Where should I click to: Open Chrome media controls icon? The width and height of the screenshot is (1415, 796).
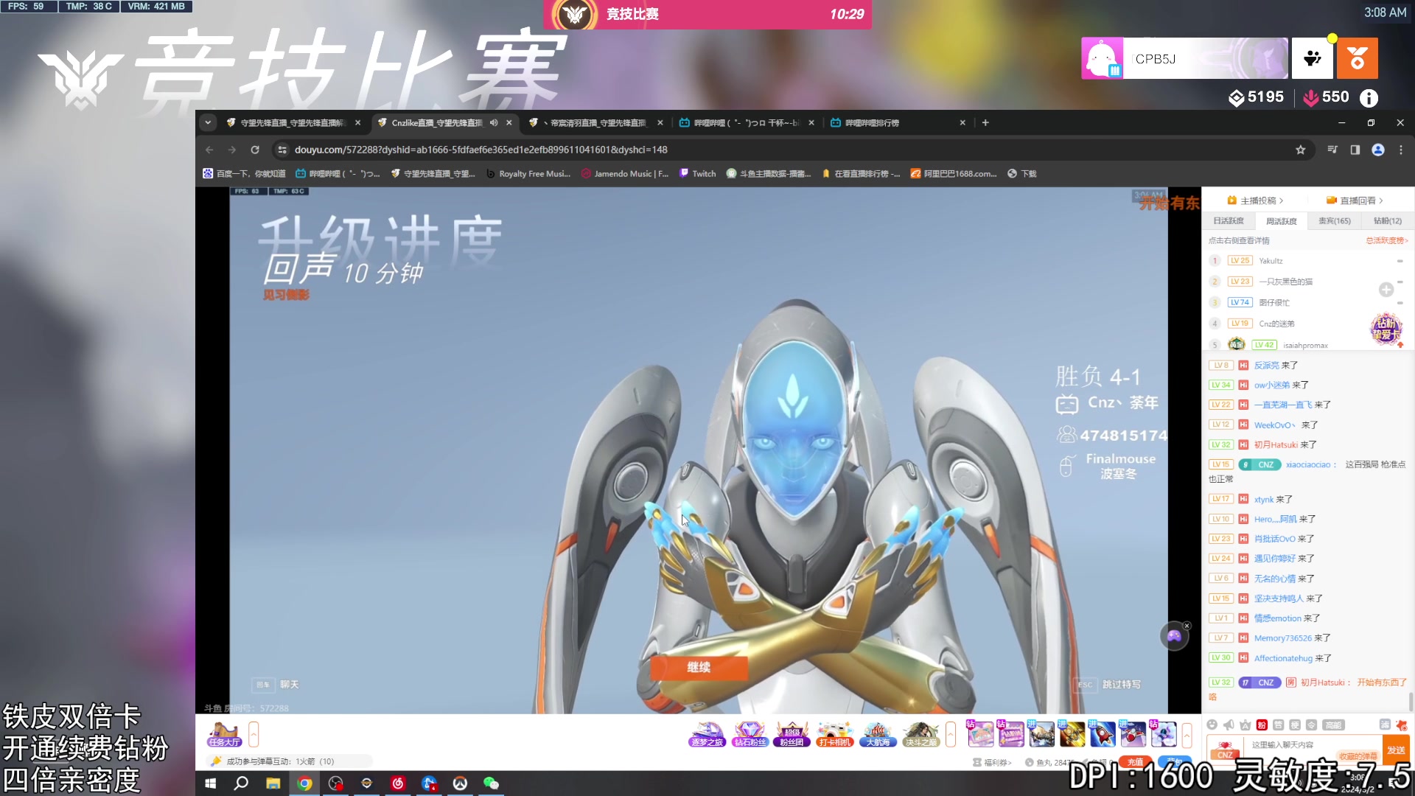tap(1332, 150)
